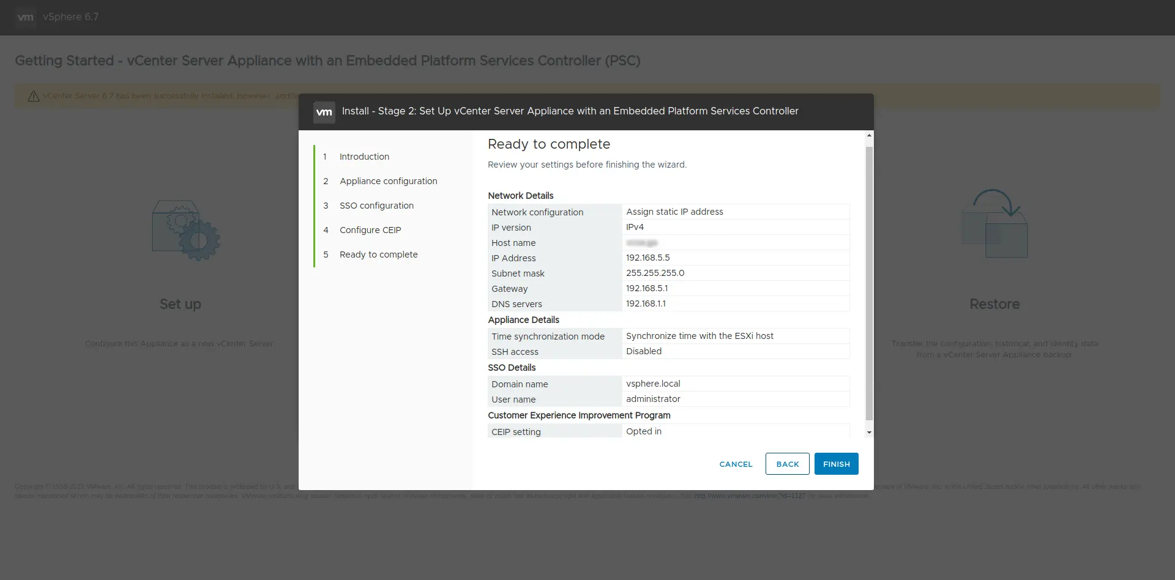Click the Subnet mask value 255.255.255.0
The image size is (1175, 580).
tap(655, 273)
